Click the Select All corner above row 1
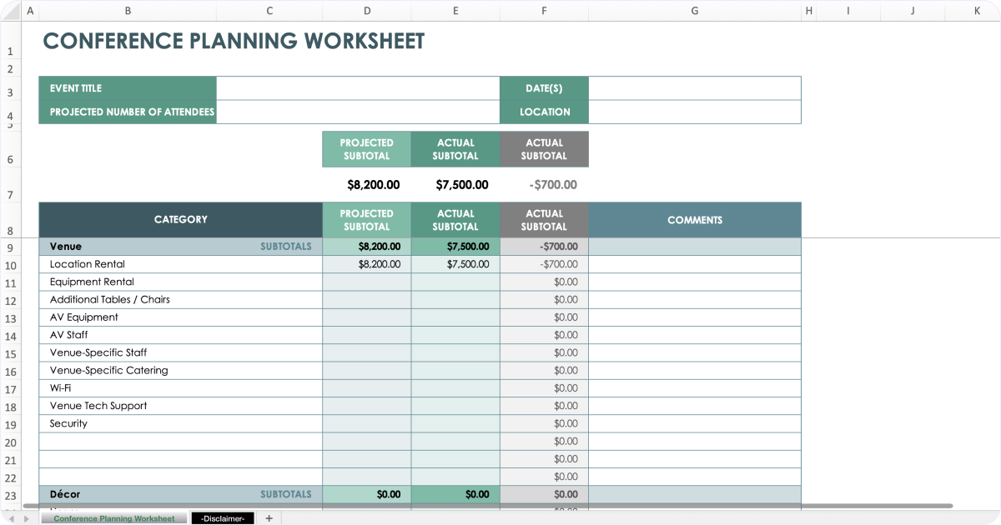Viewport: 1001px width, 525px height. click(x=12, y=11)
